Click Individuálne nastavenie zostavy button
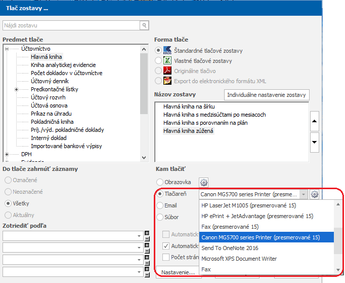The height and width of the screenshot is (283, 345). pyautogui.click(x=266, y=95)
